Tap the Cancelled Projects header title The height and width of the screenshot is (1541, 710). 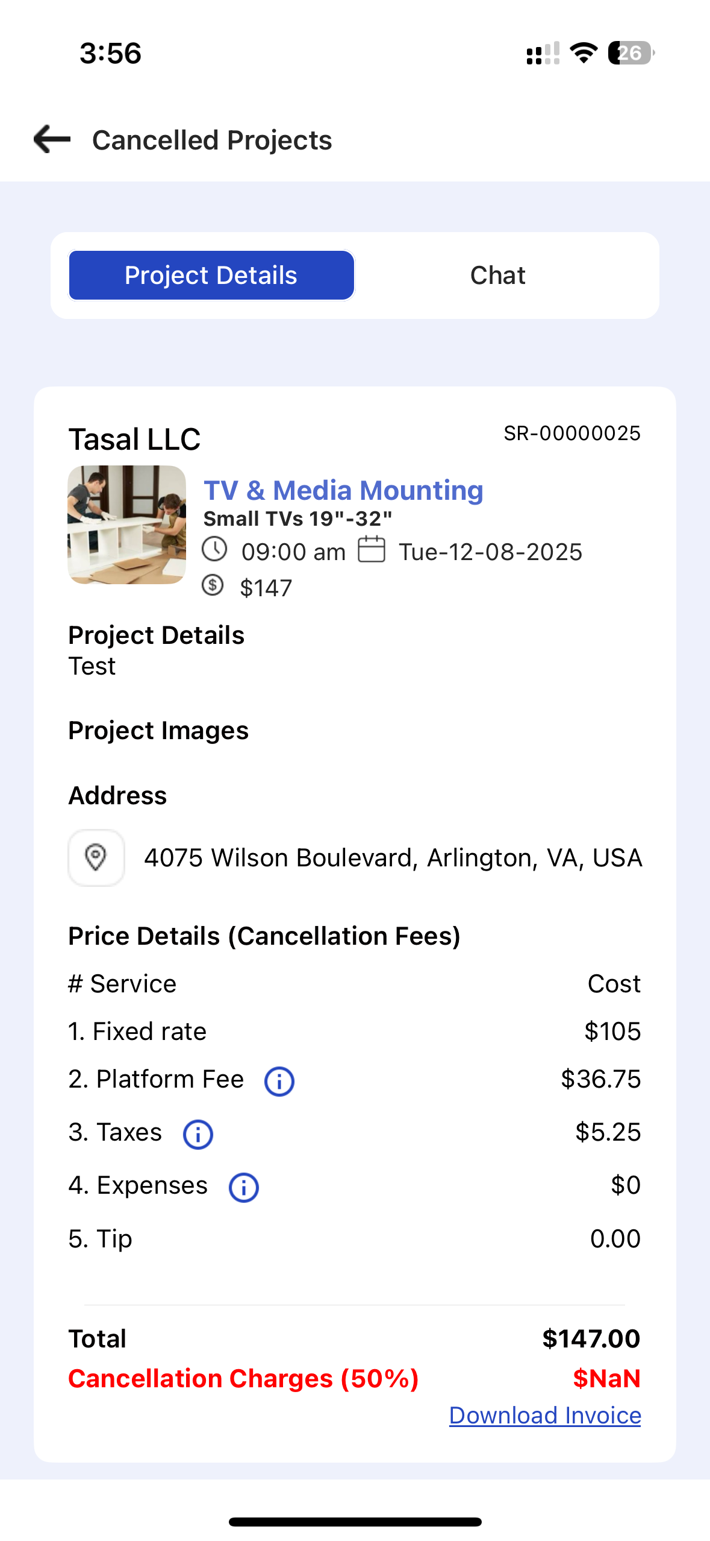click(212, 140)
